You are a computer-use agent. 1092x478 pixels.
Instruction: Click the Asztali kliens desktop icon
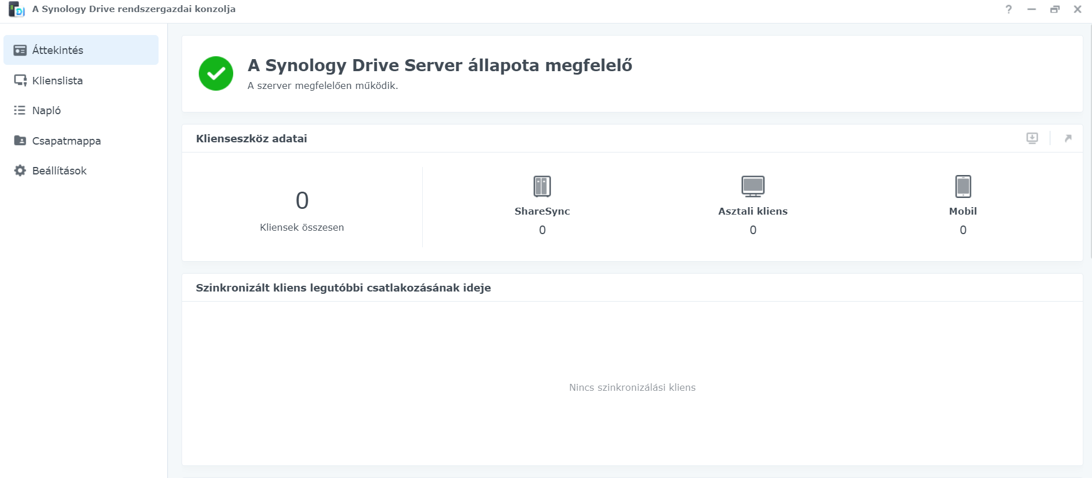(753, 186)
